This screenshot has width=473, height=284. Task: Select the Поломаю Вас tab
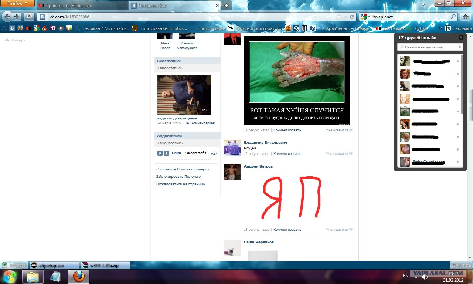pyautogui.click(x=175, y=6)
